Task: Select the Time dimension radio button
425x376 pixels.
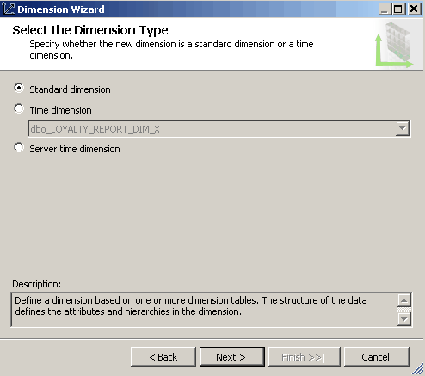Action: pos(19,108)
